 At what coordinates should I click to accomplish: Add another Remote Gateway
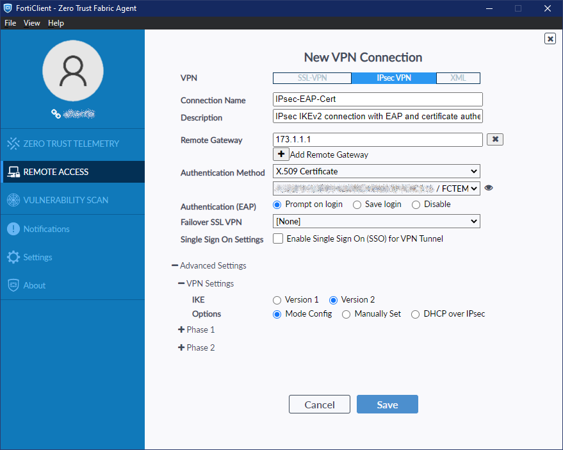(x=281, y=154)
